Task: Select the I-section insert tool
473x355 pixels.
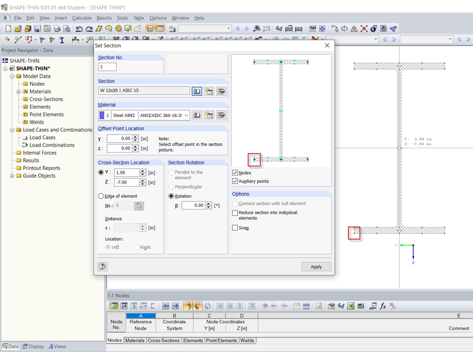Action: (62, 39)
